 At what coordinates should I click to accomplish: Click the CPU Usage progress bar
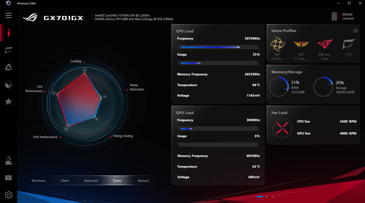point(217,63)
